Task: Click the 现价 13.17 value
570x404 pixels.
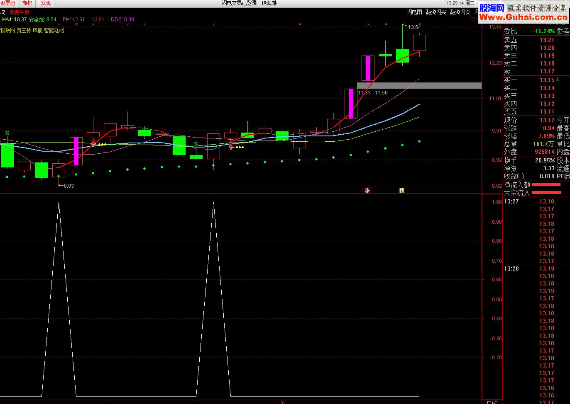Action: click(x=547, y=120)
